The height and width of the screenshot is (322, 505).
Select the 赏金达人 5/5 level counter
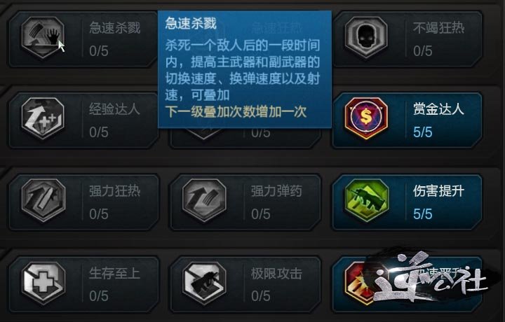tap(422, 132)
